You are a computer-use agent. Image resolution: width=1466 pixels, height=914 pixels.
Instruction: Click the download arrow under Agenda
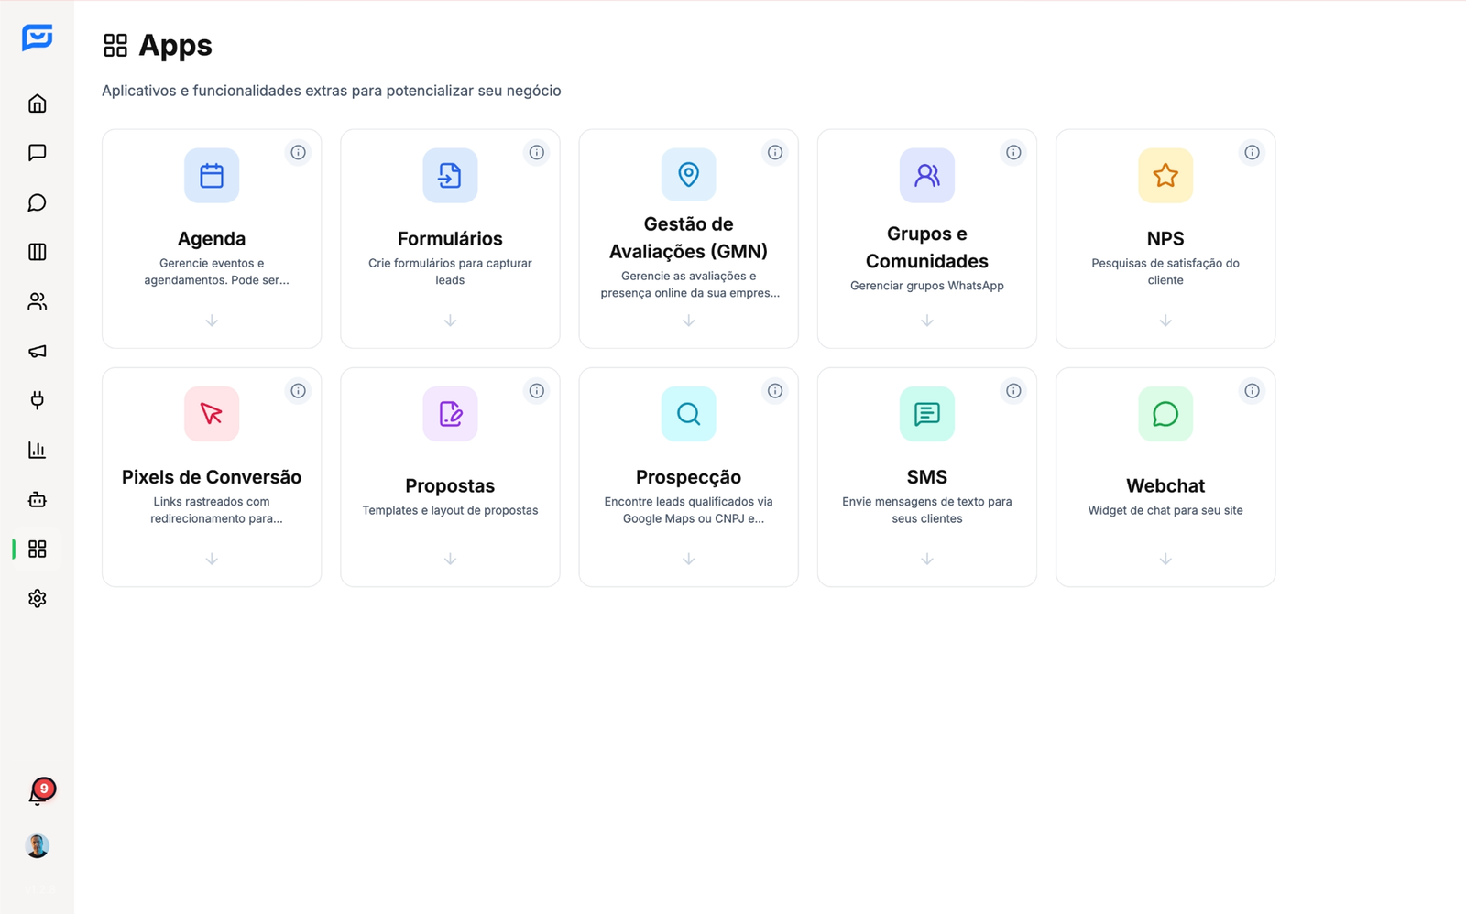click(212, 321)
